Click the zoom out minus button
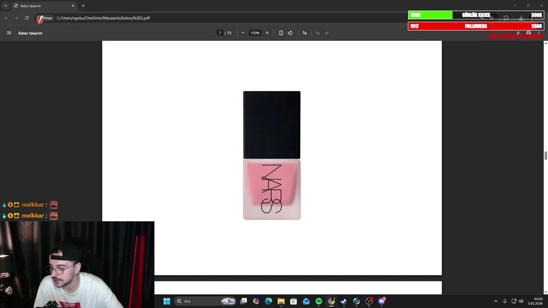 tap(243, 33)
